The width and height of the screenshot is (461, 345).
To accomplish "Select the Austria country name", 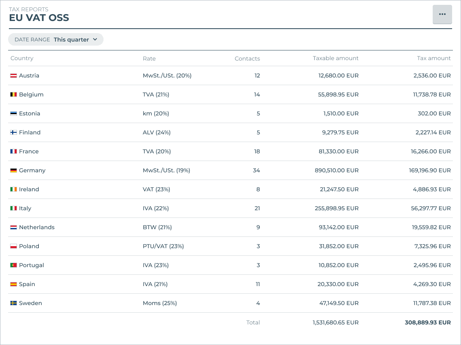I will [x=29, y=76].
